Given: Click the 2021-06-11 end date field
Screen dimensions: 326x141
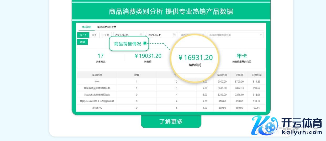Looking at the screenshot, I should tap(159, 35).
